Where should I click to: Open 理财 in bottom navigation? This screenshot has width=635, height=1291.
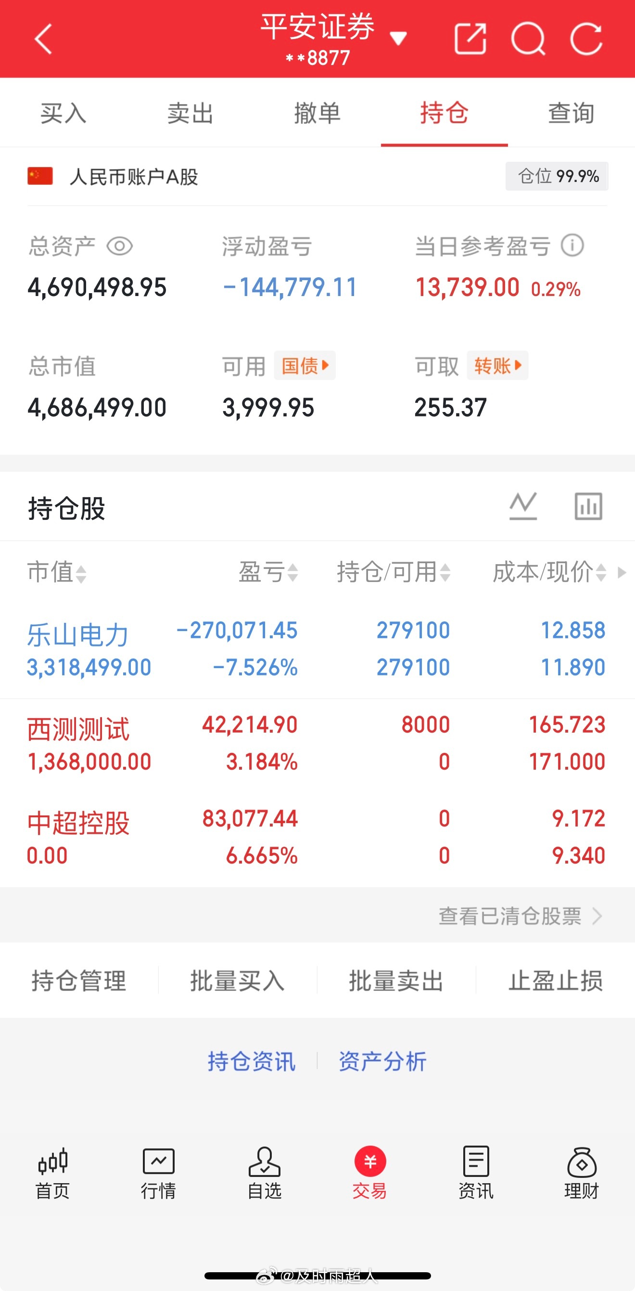582,1173
